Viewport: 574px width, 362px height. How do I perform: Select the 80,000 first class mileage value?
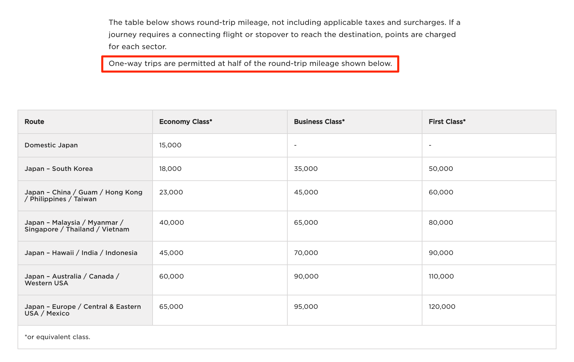(441, 223)
